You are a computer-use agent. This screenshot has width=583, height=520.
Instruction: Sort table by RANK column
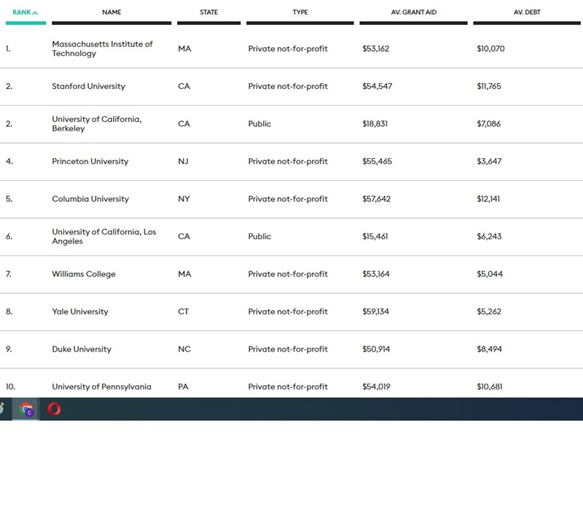pyautogui.click(x=26, y=12)
